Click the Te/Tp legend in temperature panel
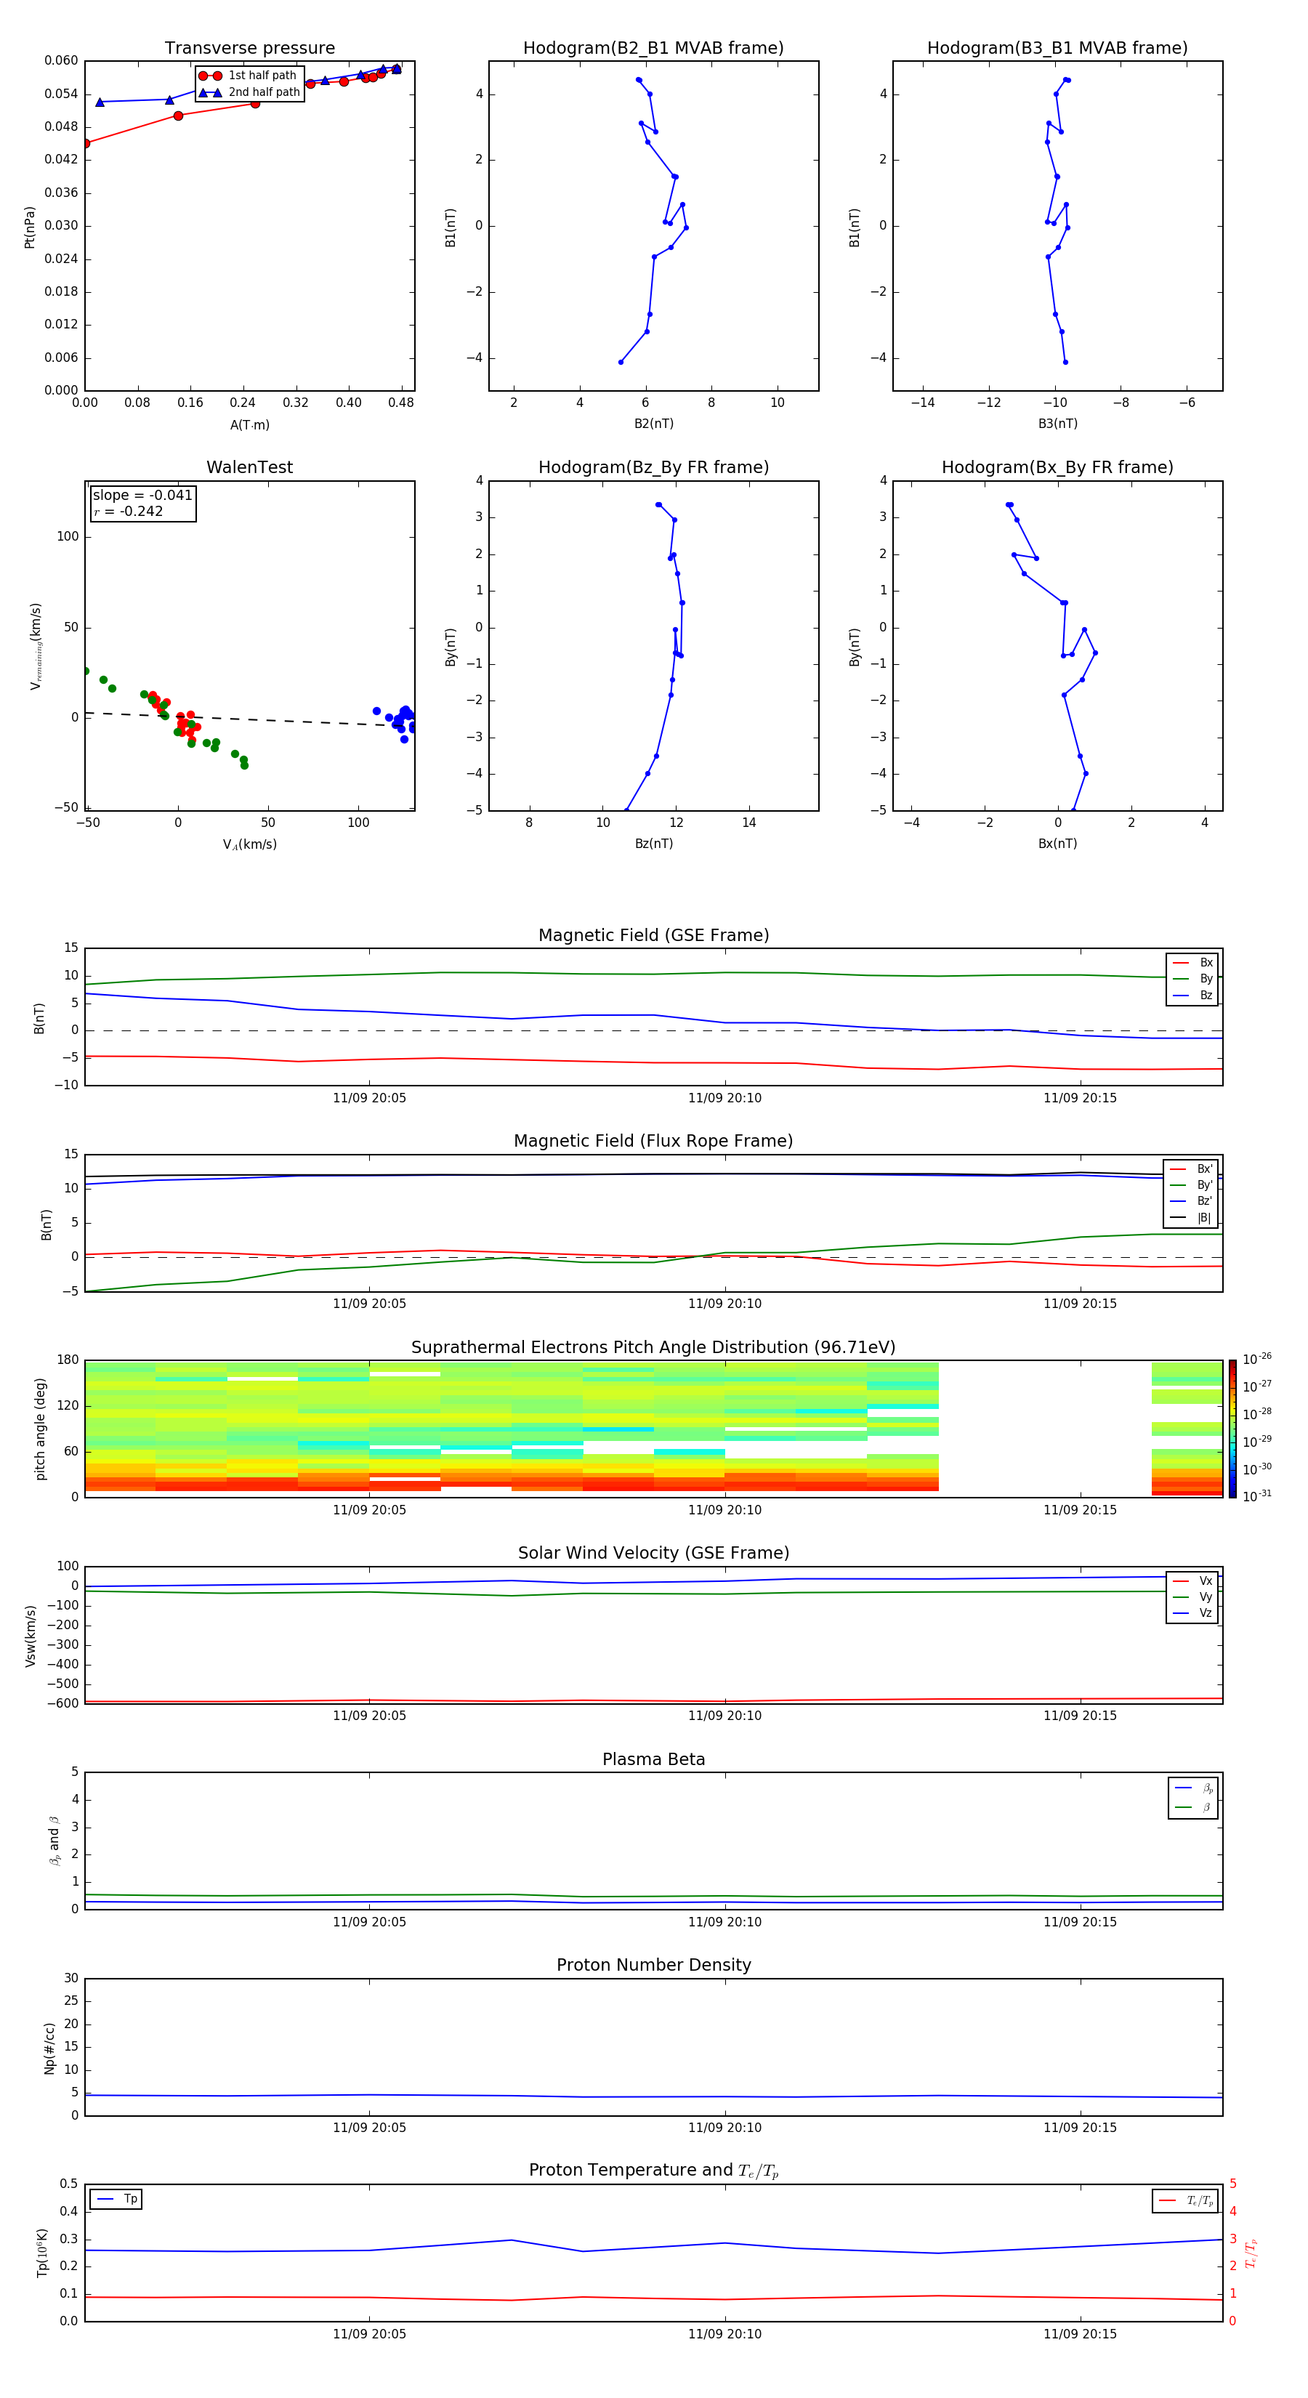The width and height of the screenshot is (1308, 2398). (1185, 2200)
